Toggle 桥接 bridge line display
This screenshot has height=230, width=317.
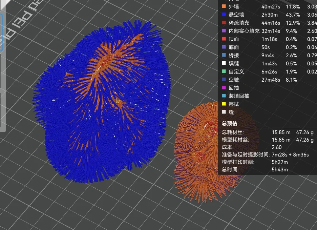[x=234, y=55]
